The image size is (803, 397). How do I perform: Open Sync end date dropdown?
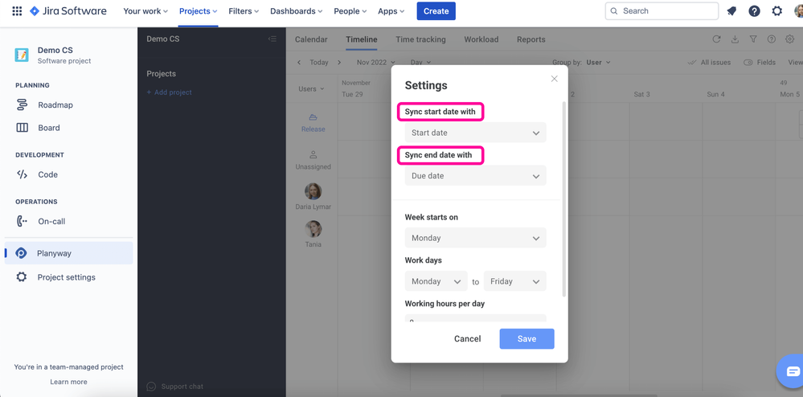(x=475, y=176)
